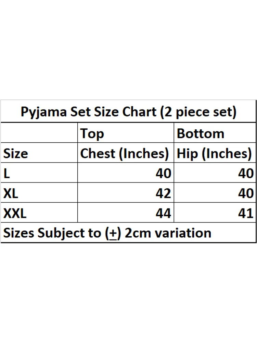Click chest value 40 in the L row
Screen dimensions: 257x343
tap(163, 173)
